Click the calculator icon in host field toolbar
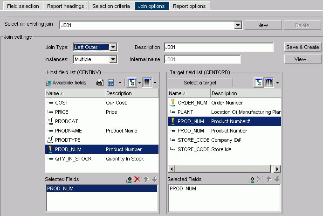The width and height of the screenshot is (323, 216). 111,83
